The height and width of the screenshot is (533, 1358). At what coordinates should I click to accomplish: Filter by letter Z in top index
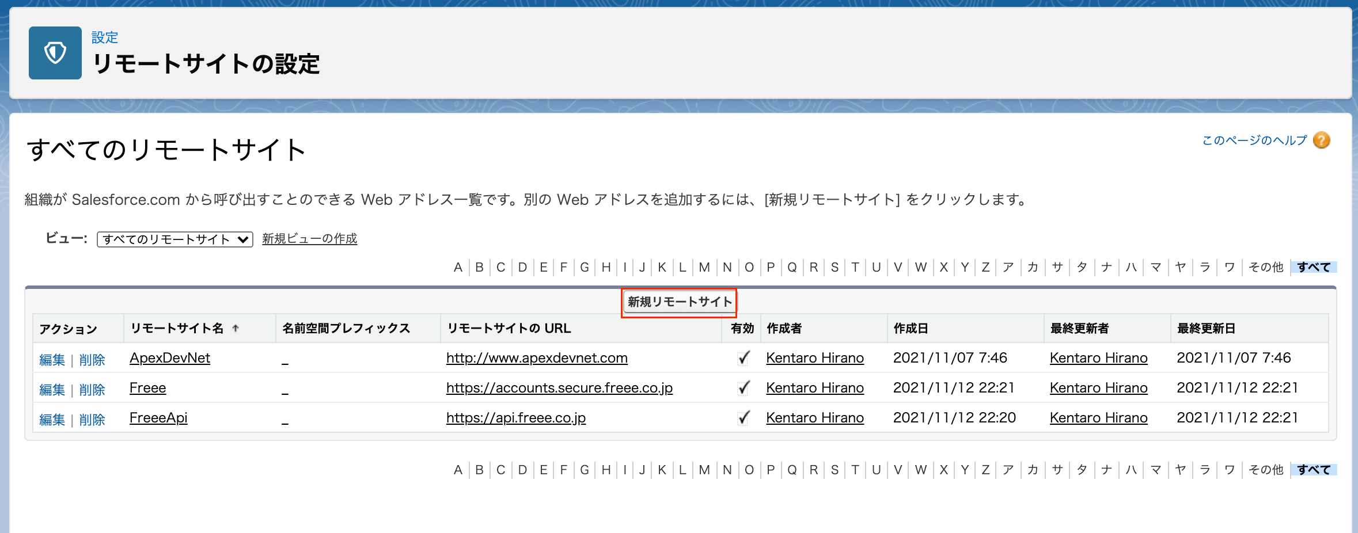tap(985, 267)
